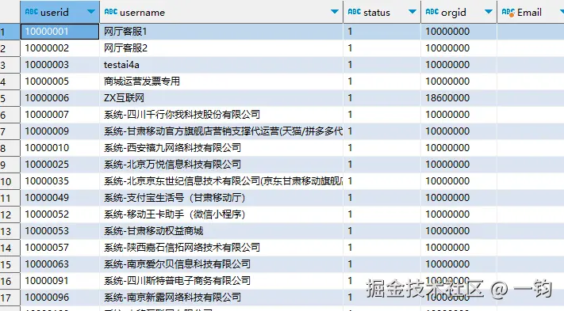Click the status column type icon
This screenshot has width=564, height=311.
355,12
